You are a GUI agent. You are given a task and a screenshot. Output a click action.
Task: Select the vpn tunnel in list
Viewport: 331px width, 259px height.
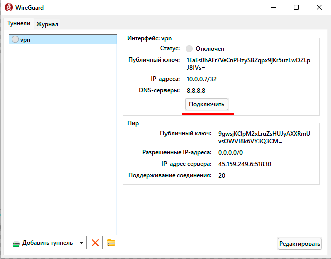click(x=63, y=40)
